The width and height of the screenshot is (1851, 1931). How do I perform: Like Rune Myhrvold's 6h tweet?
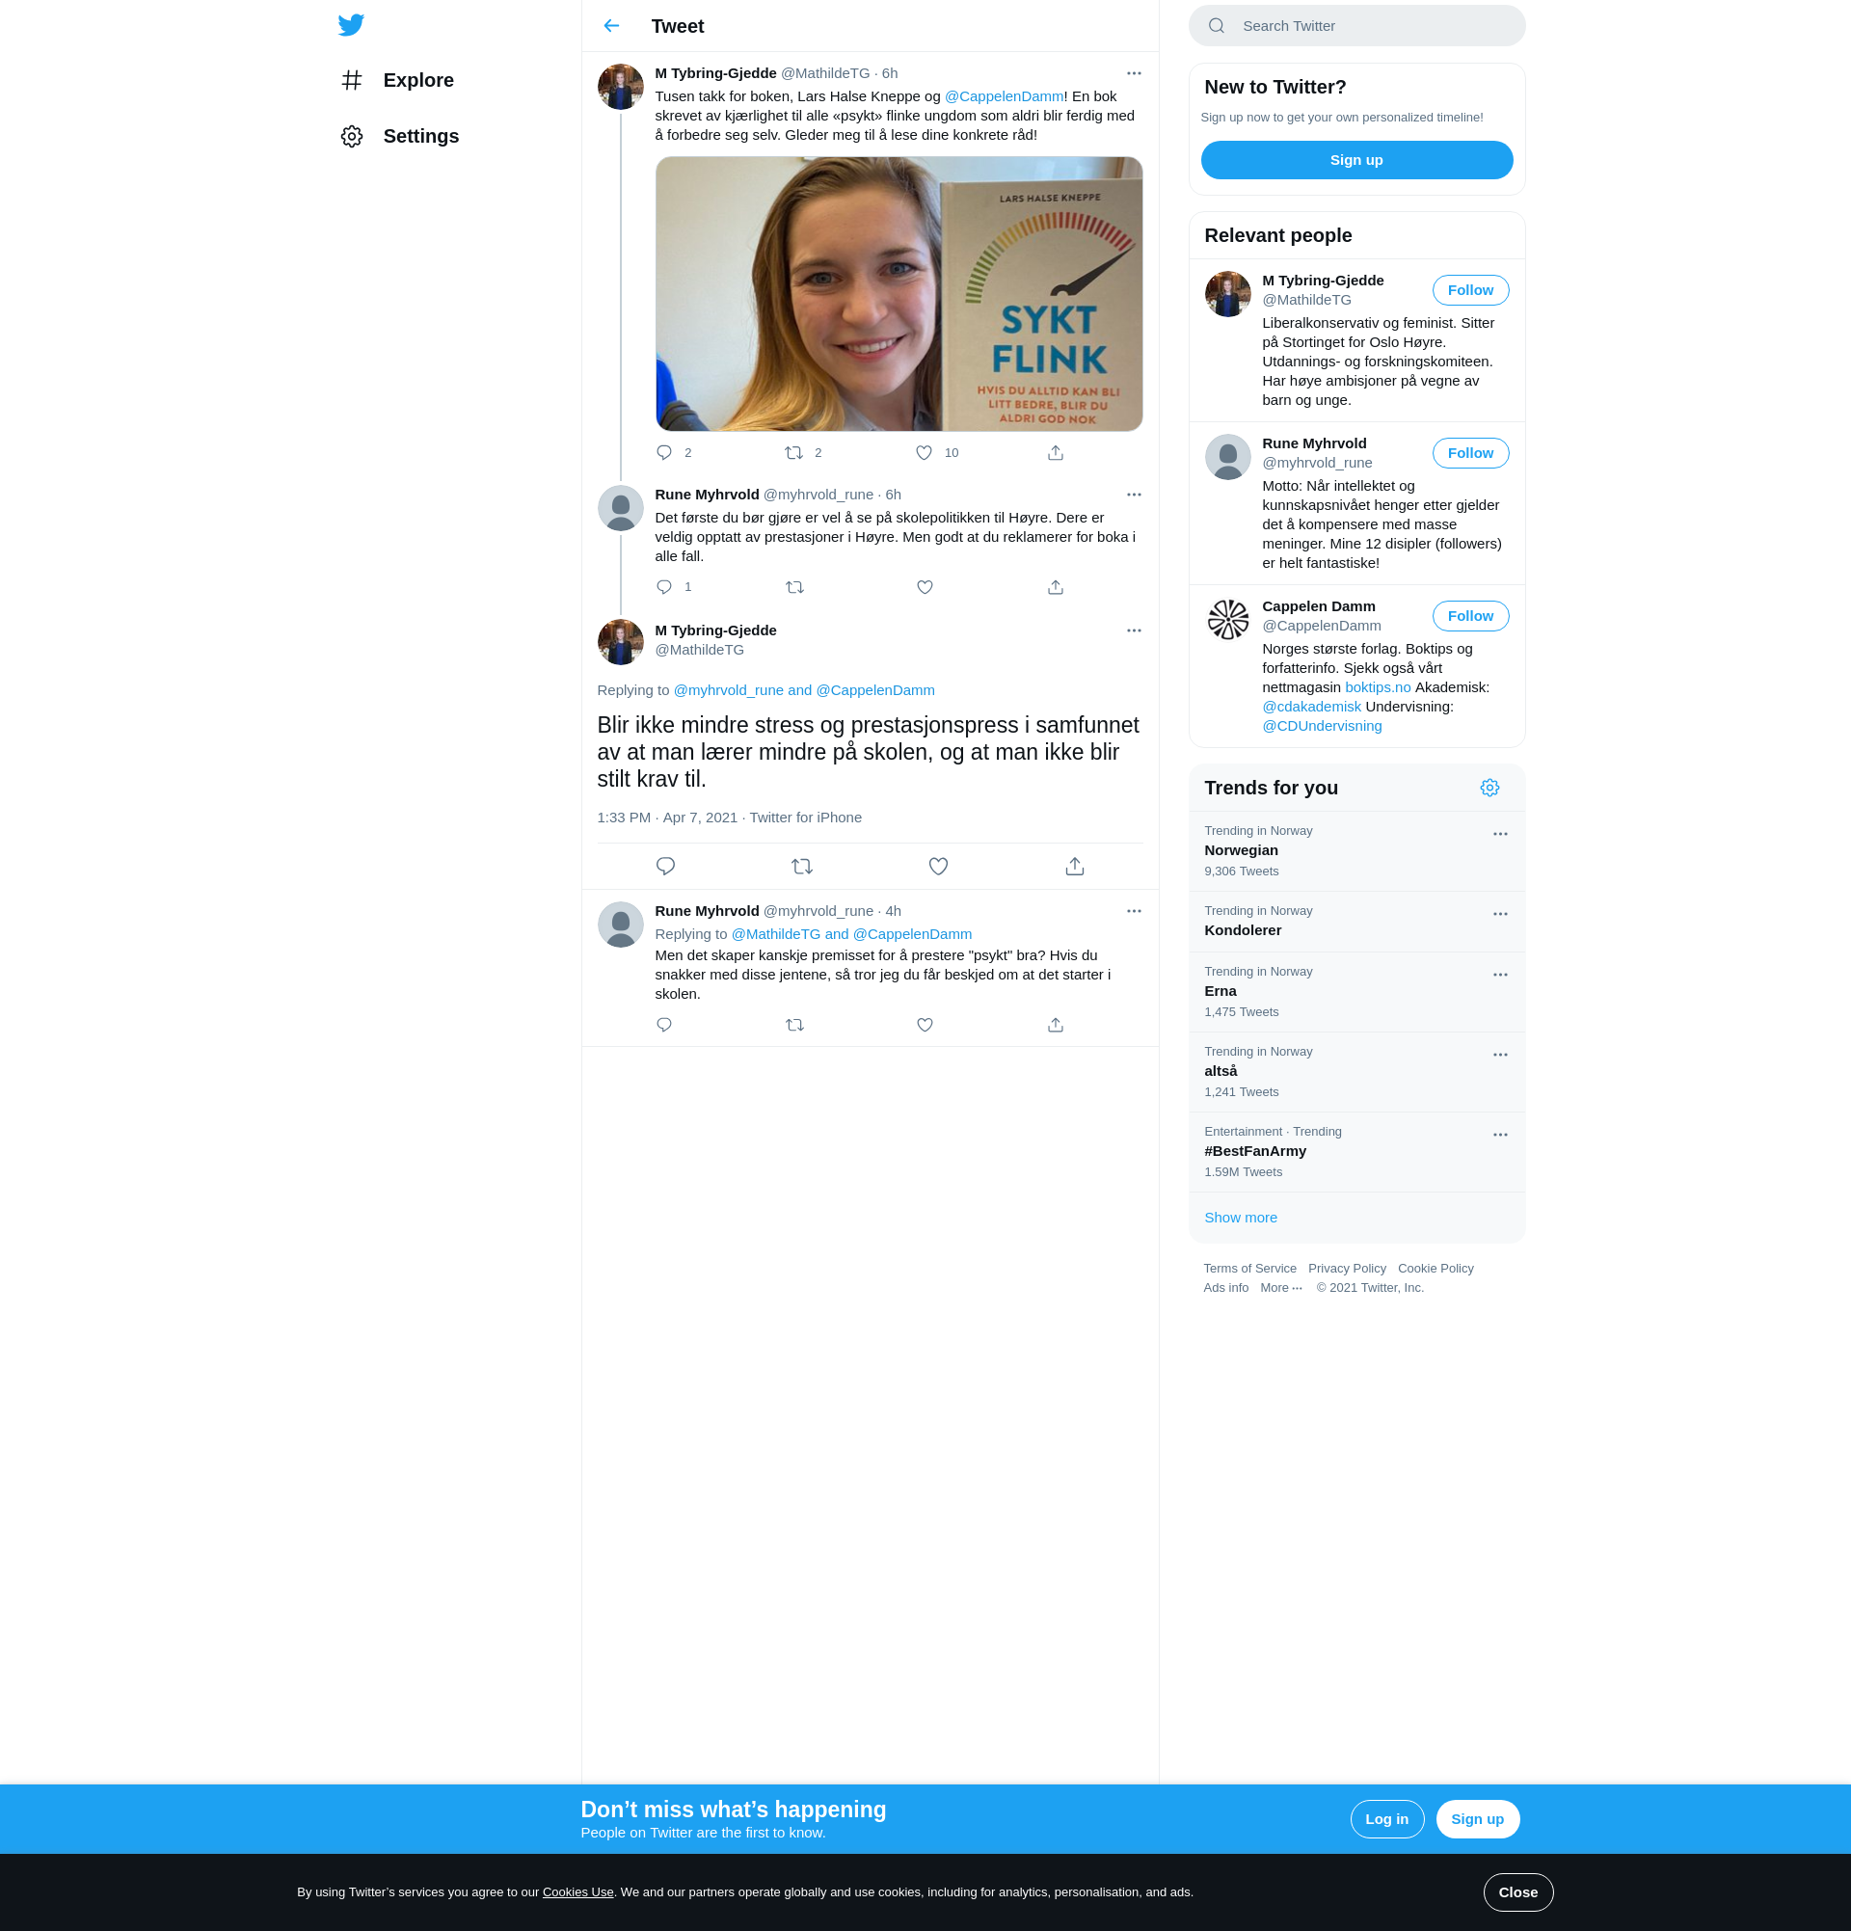pyautogui.click(x=925, y=587)
